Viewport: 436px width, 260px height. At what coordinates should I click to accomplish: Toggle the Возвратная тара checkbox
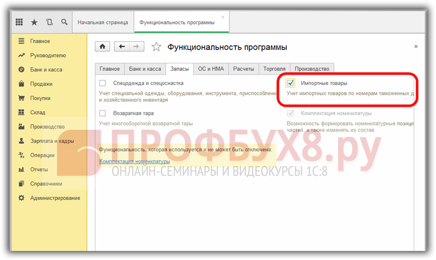click(103, 113)
